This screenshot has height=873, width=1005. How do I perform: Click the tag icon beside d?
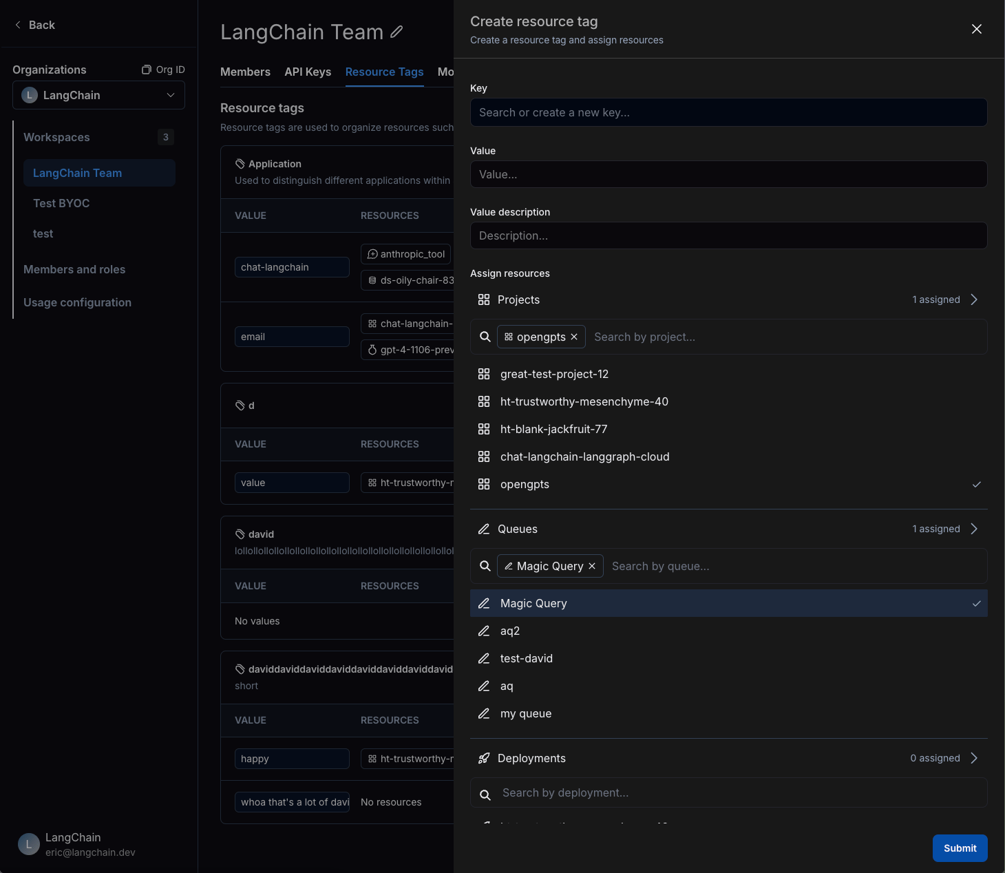pos(240,406)
